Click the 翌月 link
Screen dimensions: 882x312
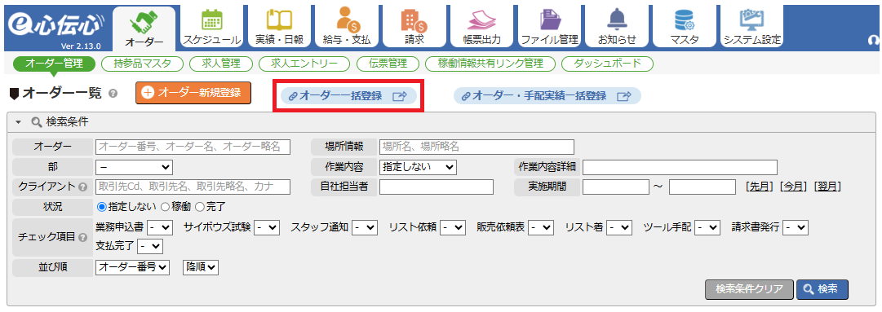[x=827, y=187]
